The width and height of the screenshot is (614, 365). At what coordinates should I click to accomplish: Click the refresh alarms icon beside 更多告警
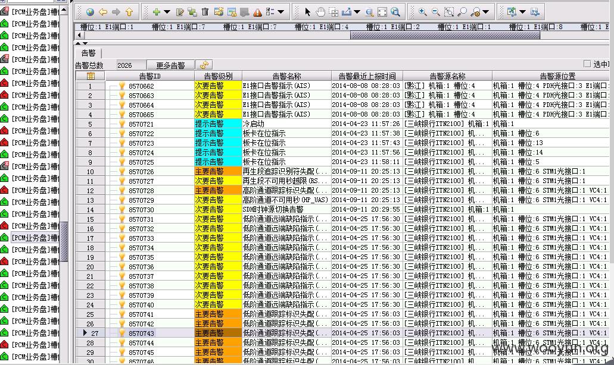[x=204, y=65]
